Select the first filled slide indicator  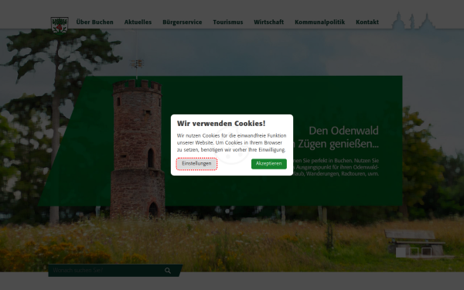[401, 252]
